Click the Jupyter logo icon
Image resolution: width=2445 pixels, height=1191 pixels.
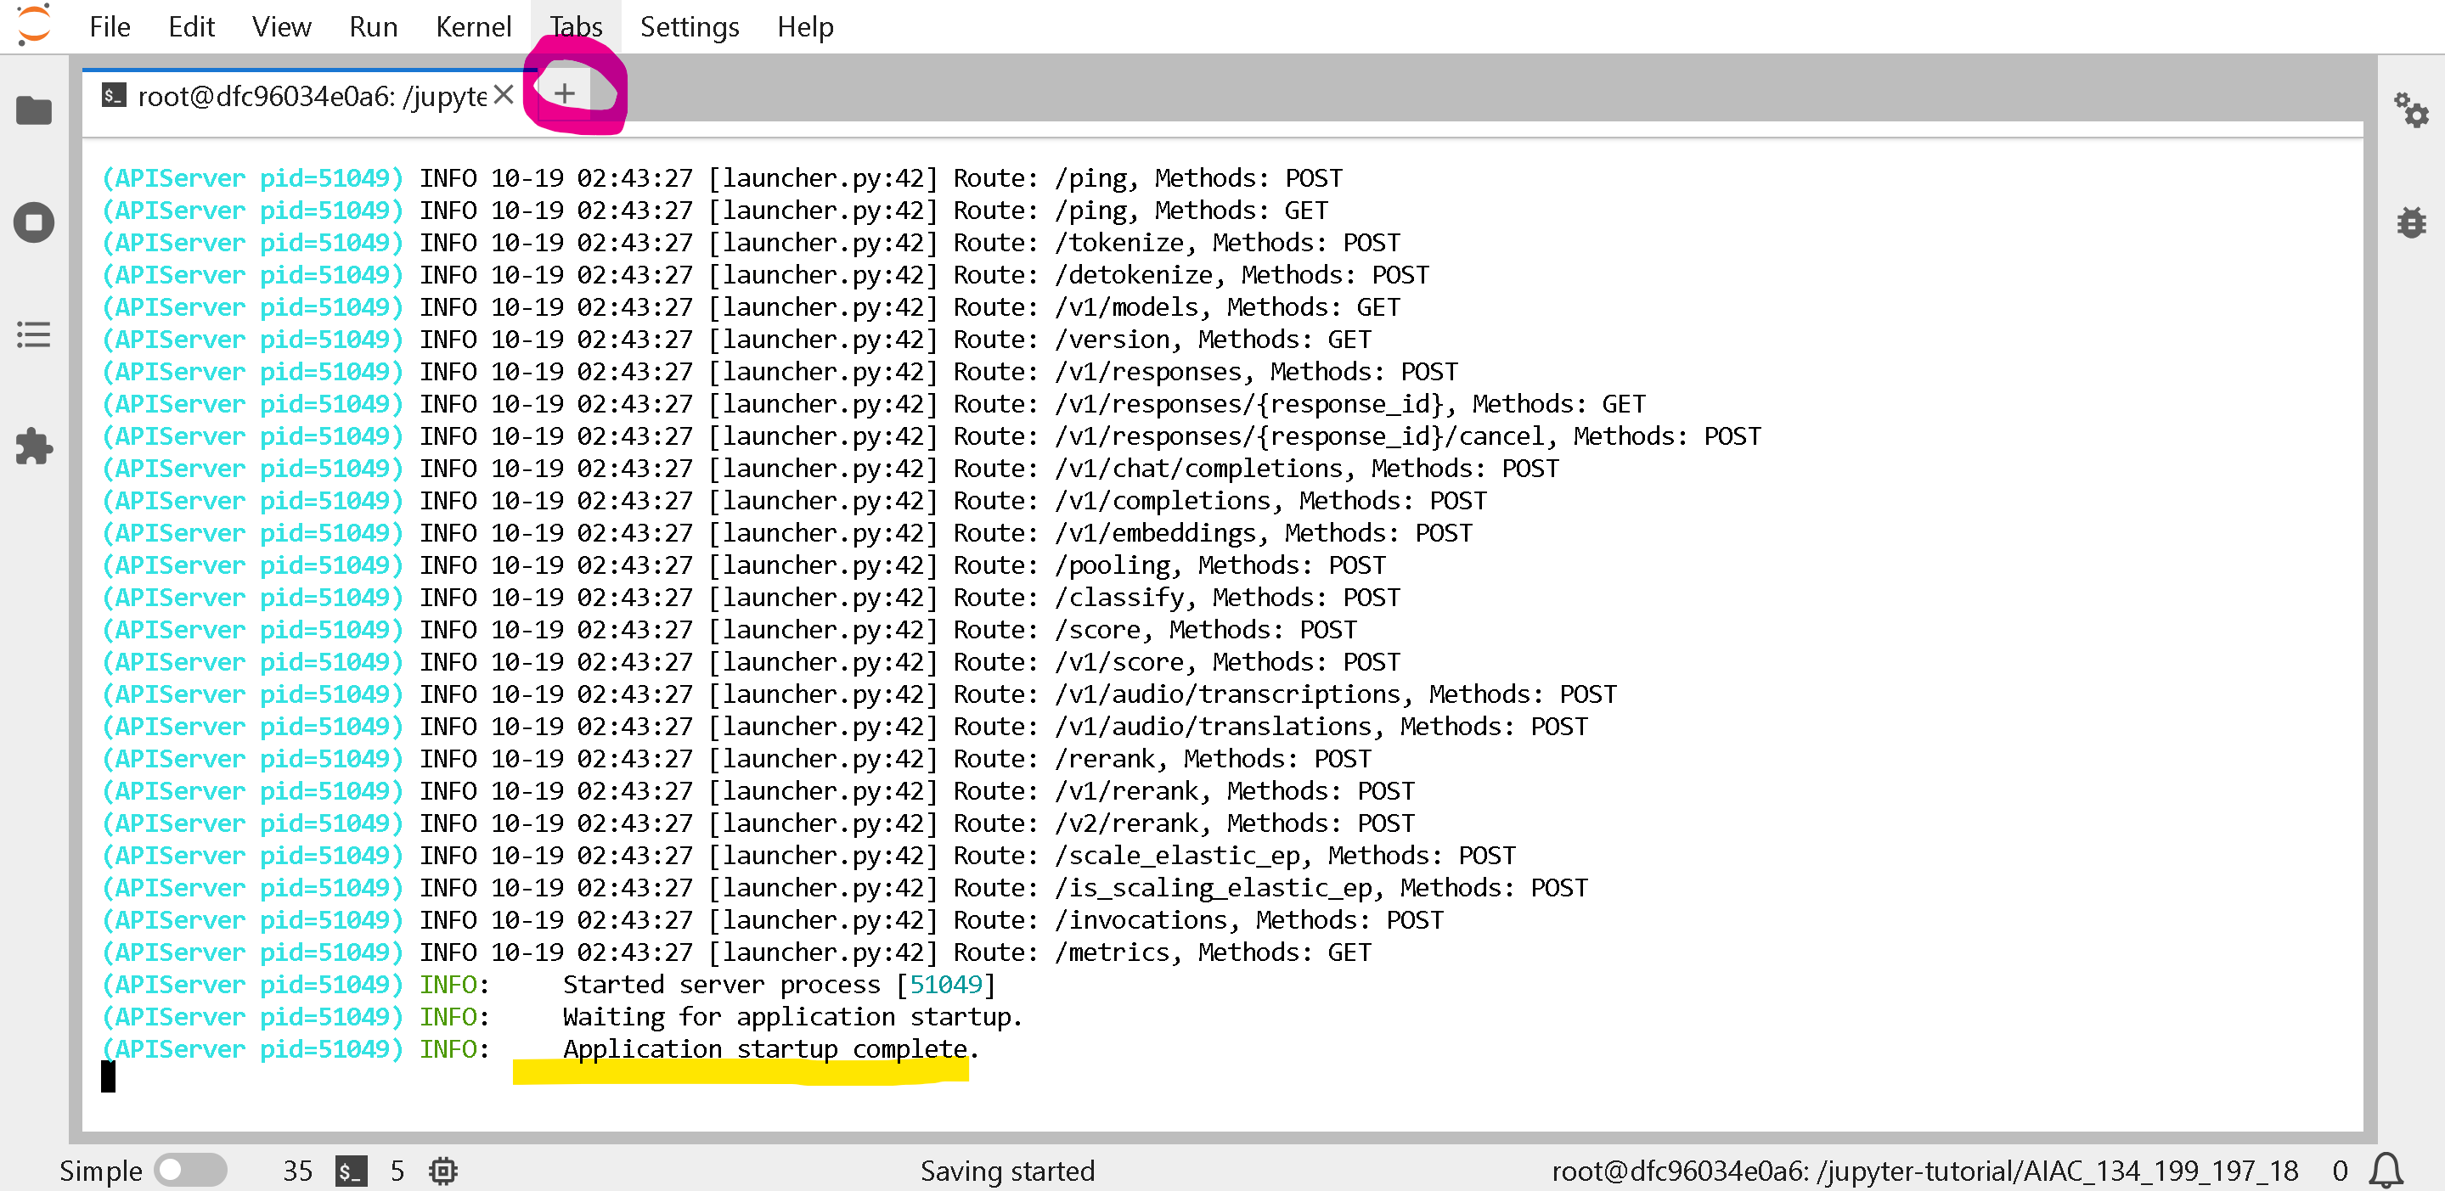[33, 25]
